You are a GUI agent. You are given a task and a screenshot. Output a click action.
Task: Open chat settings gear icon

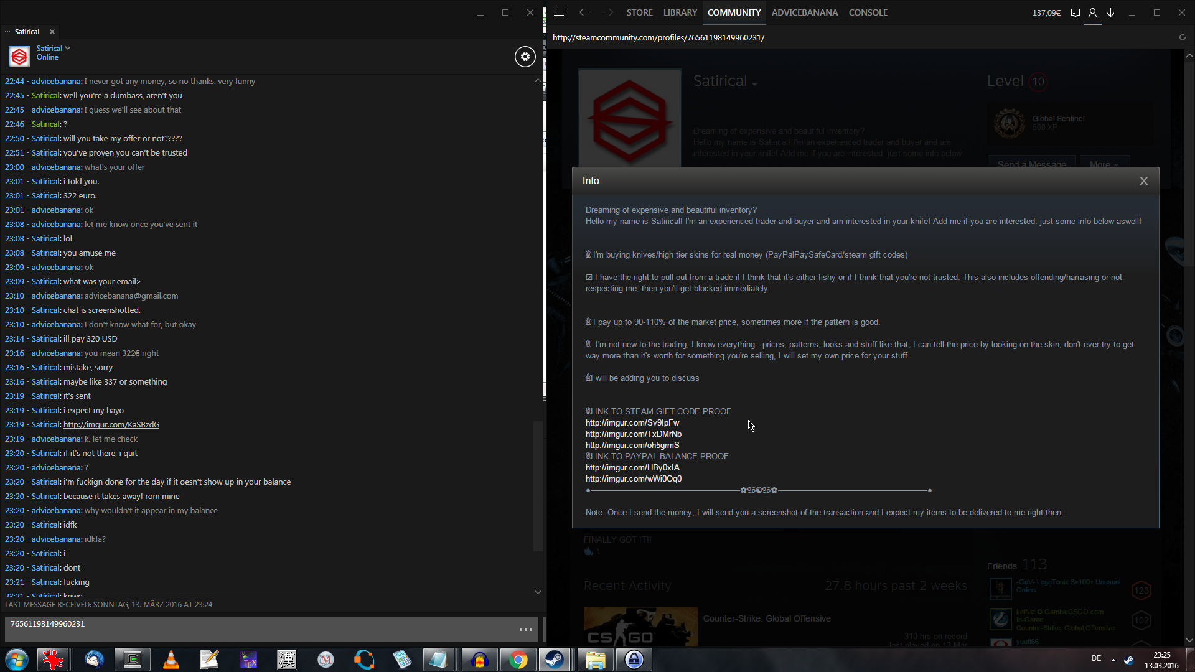pyautogui.click(x=525, y=57)
